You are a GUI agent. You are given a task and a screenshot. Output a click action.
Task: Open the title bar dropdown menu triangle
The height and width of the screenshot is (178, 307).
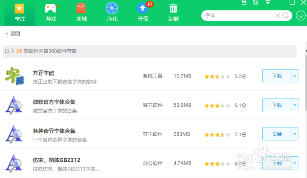point(268,3)
